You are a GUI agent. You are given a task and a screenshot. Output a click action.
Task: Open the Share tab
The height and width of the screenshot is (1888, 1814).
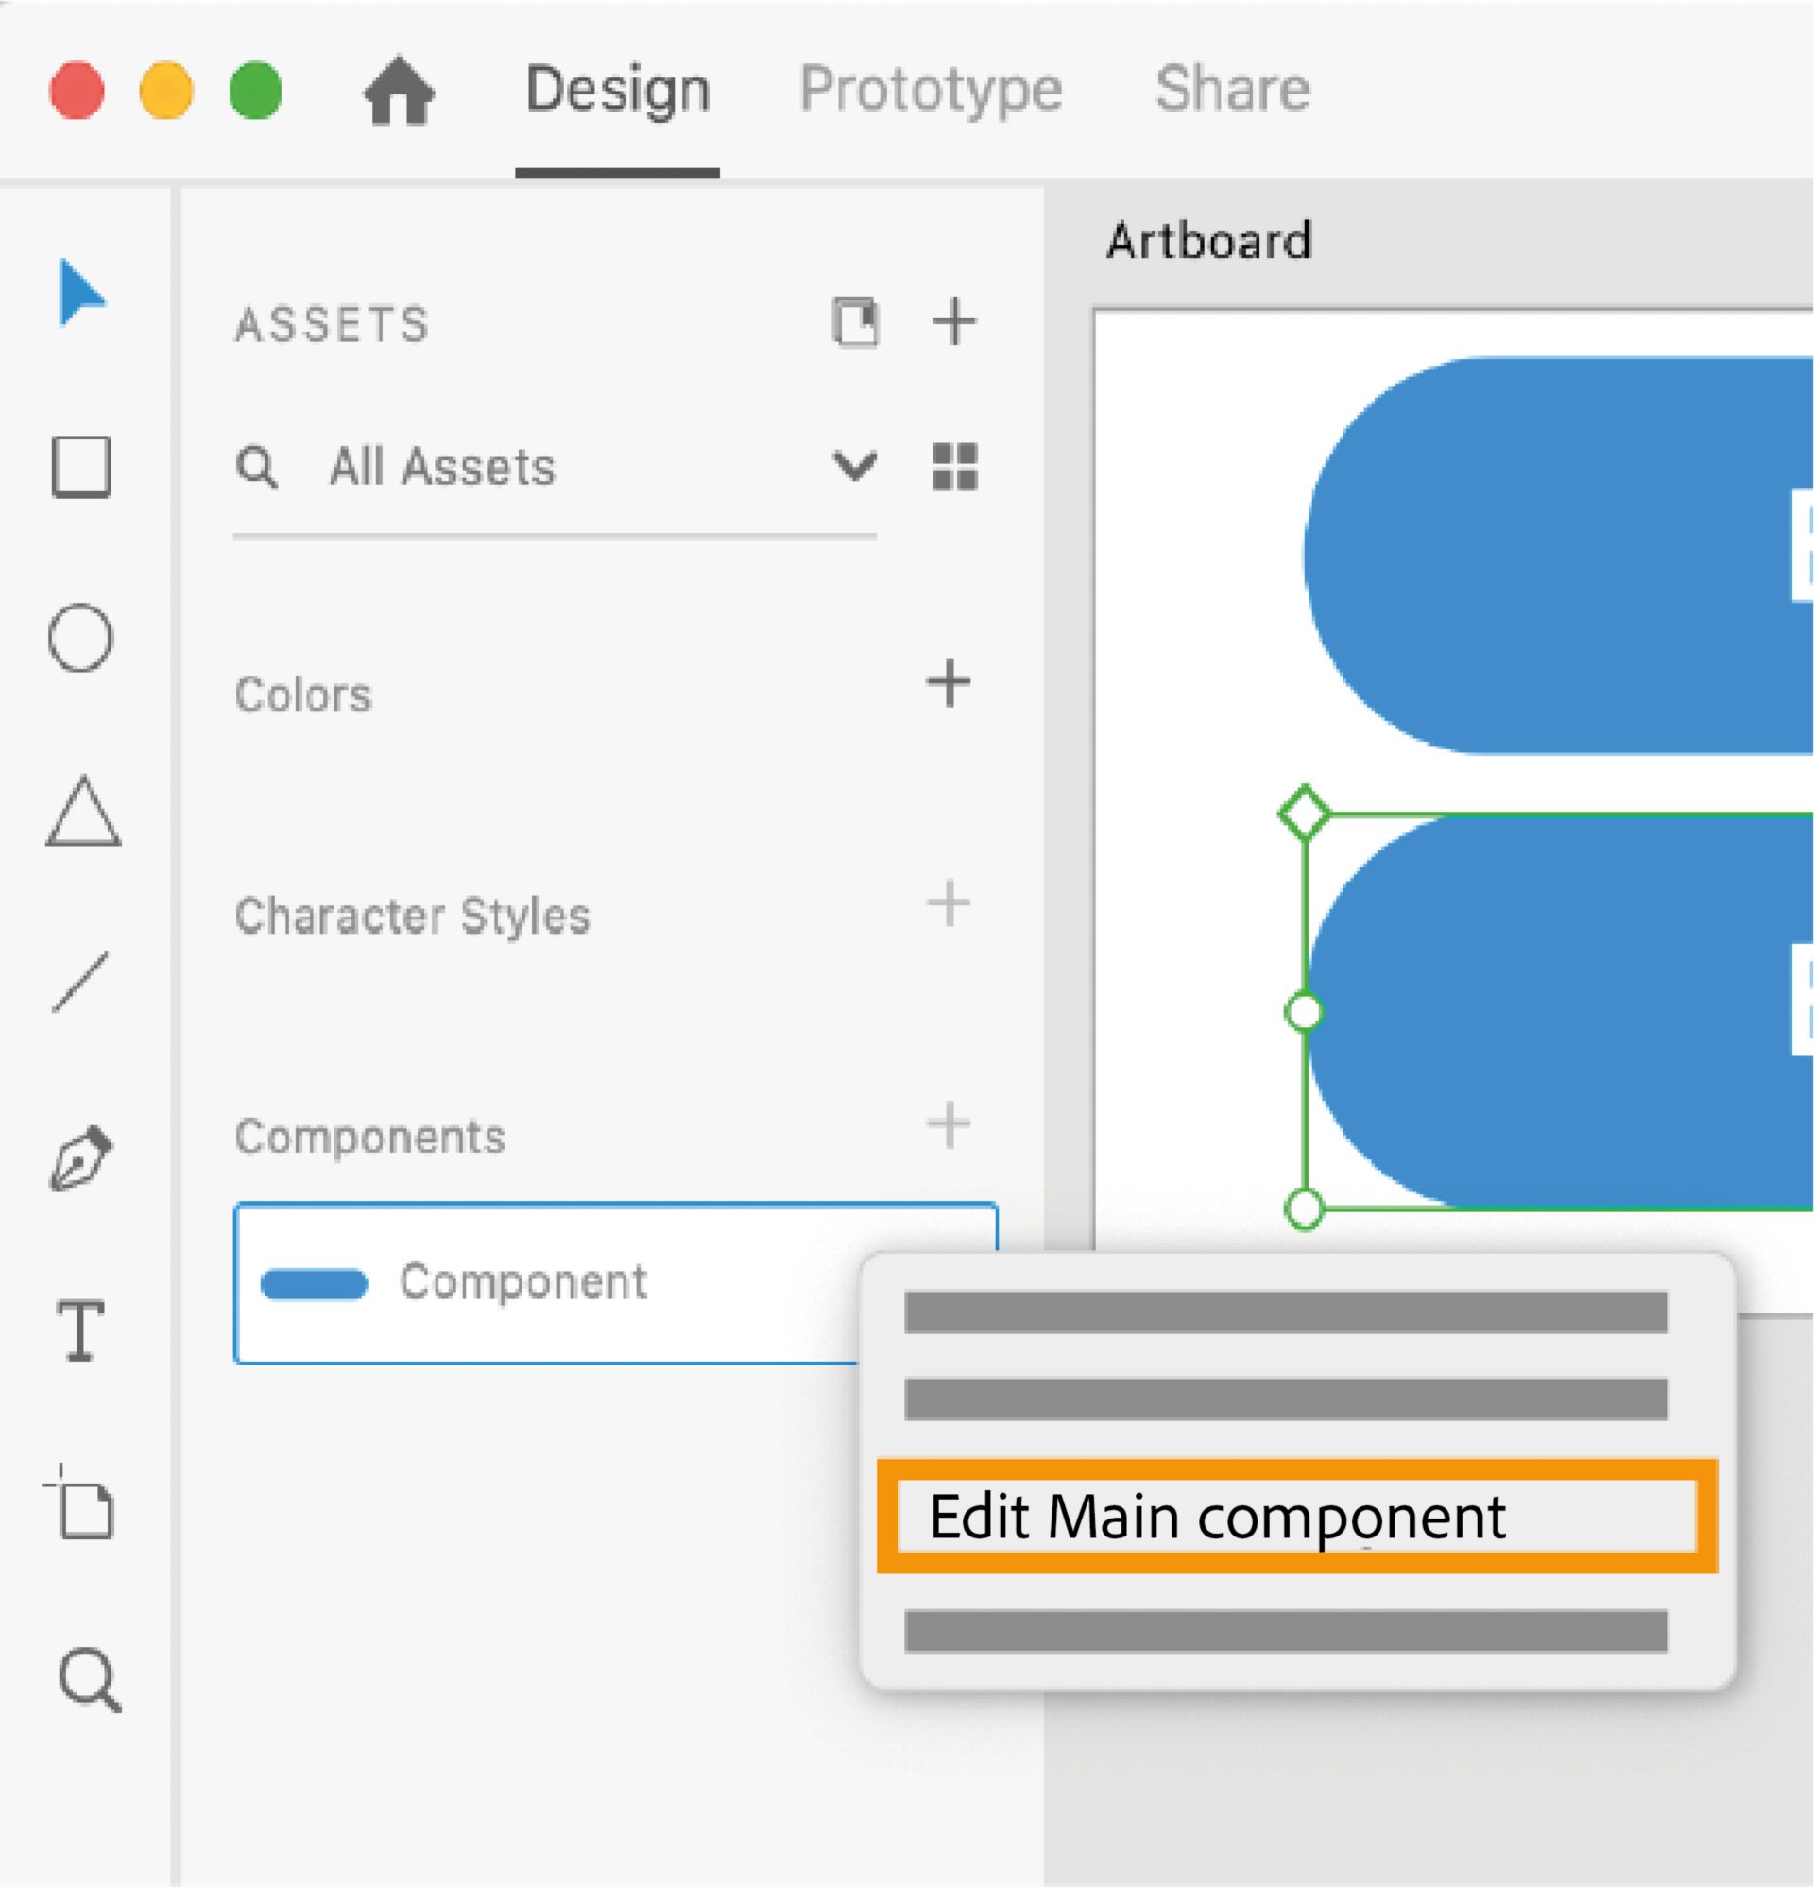click(1232, 90)
